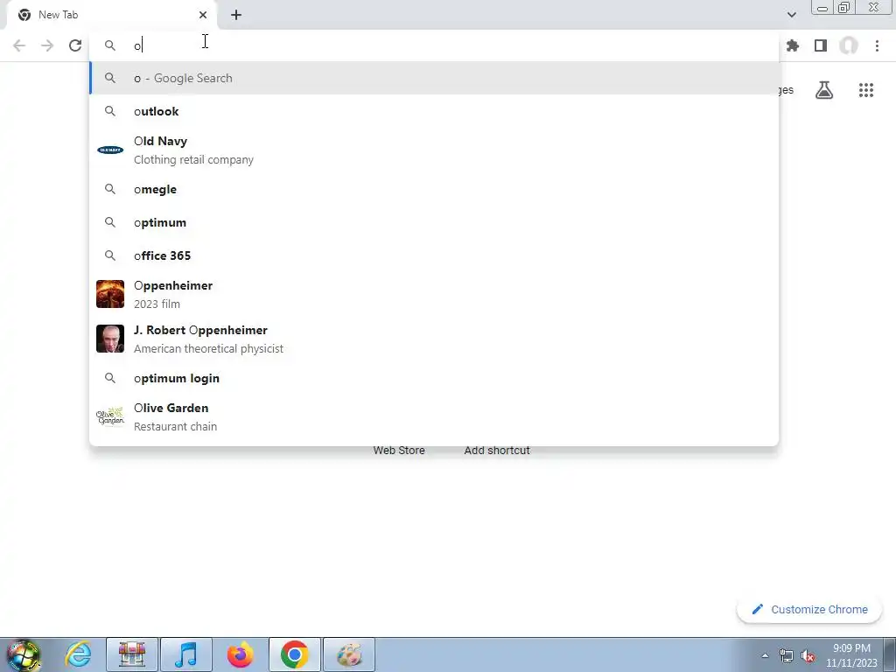Pick the "optimum login" suggestion
896x672 pixels.
434,378
